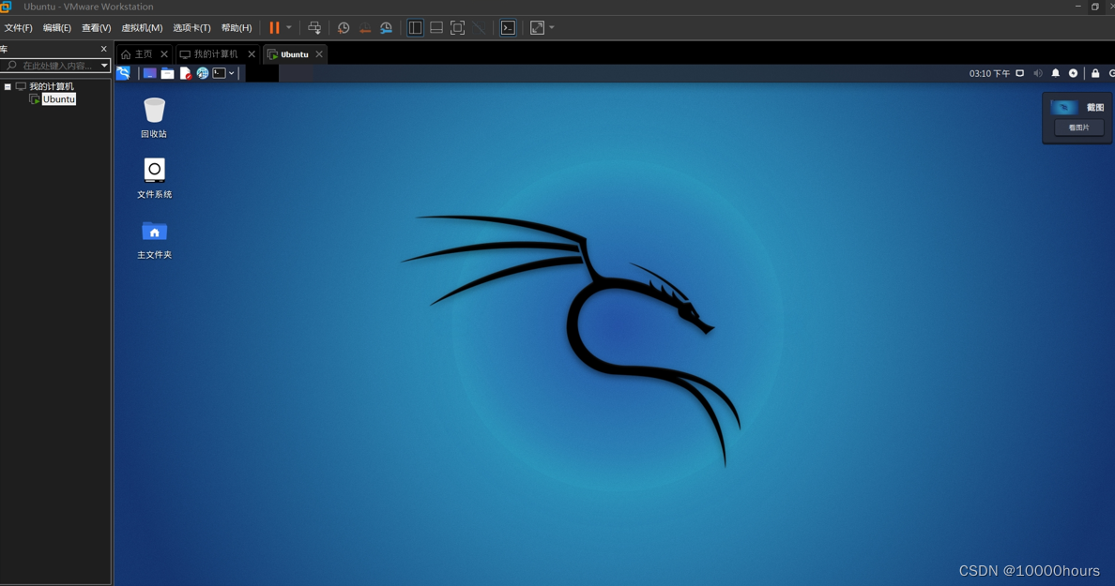
Task: Toggle the thumbnail bar view icon
Action: coord(436,28)
